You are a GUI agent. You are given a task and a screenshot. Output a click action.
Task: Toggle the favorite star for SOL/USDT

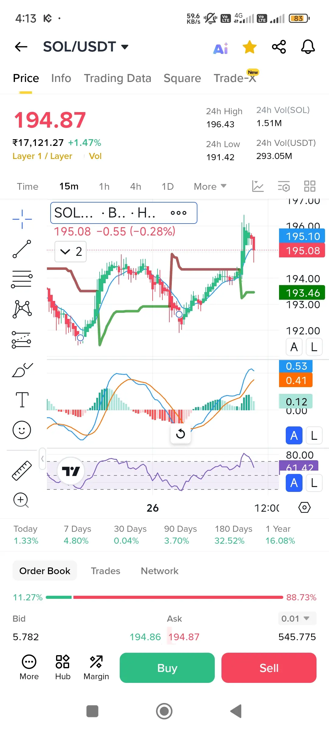pyautogui.click(x=249, y=47)
